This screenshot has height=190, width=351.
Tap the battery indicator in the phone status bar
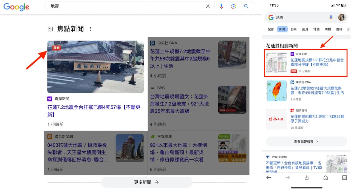pyautogui.click(x=344, y=5)
